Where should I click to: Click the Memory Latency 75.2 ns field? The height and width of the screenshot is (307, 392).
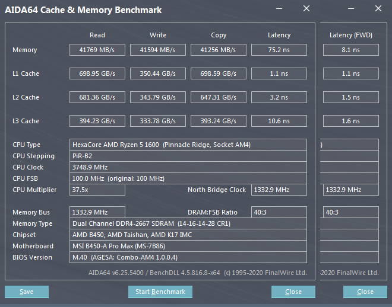[x=279, y=50]
